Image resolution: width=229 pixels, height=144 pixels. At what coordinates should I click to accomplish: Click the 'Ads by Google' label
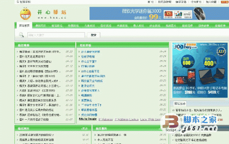[88, 119]
